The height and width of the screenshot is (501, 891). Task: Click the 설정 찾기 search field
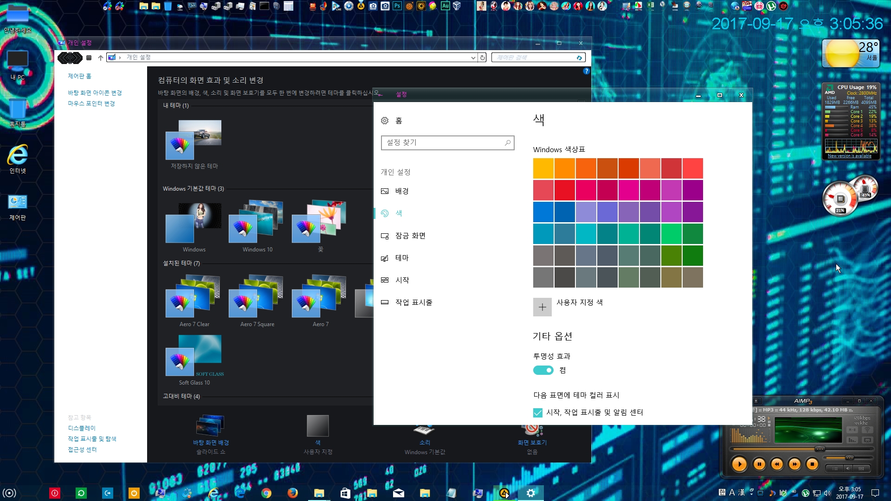coord(447,143)
